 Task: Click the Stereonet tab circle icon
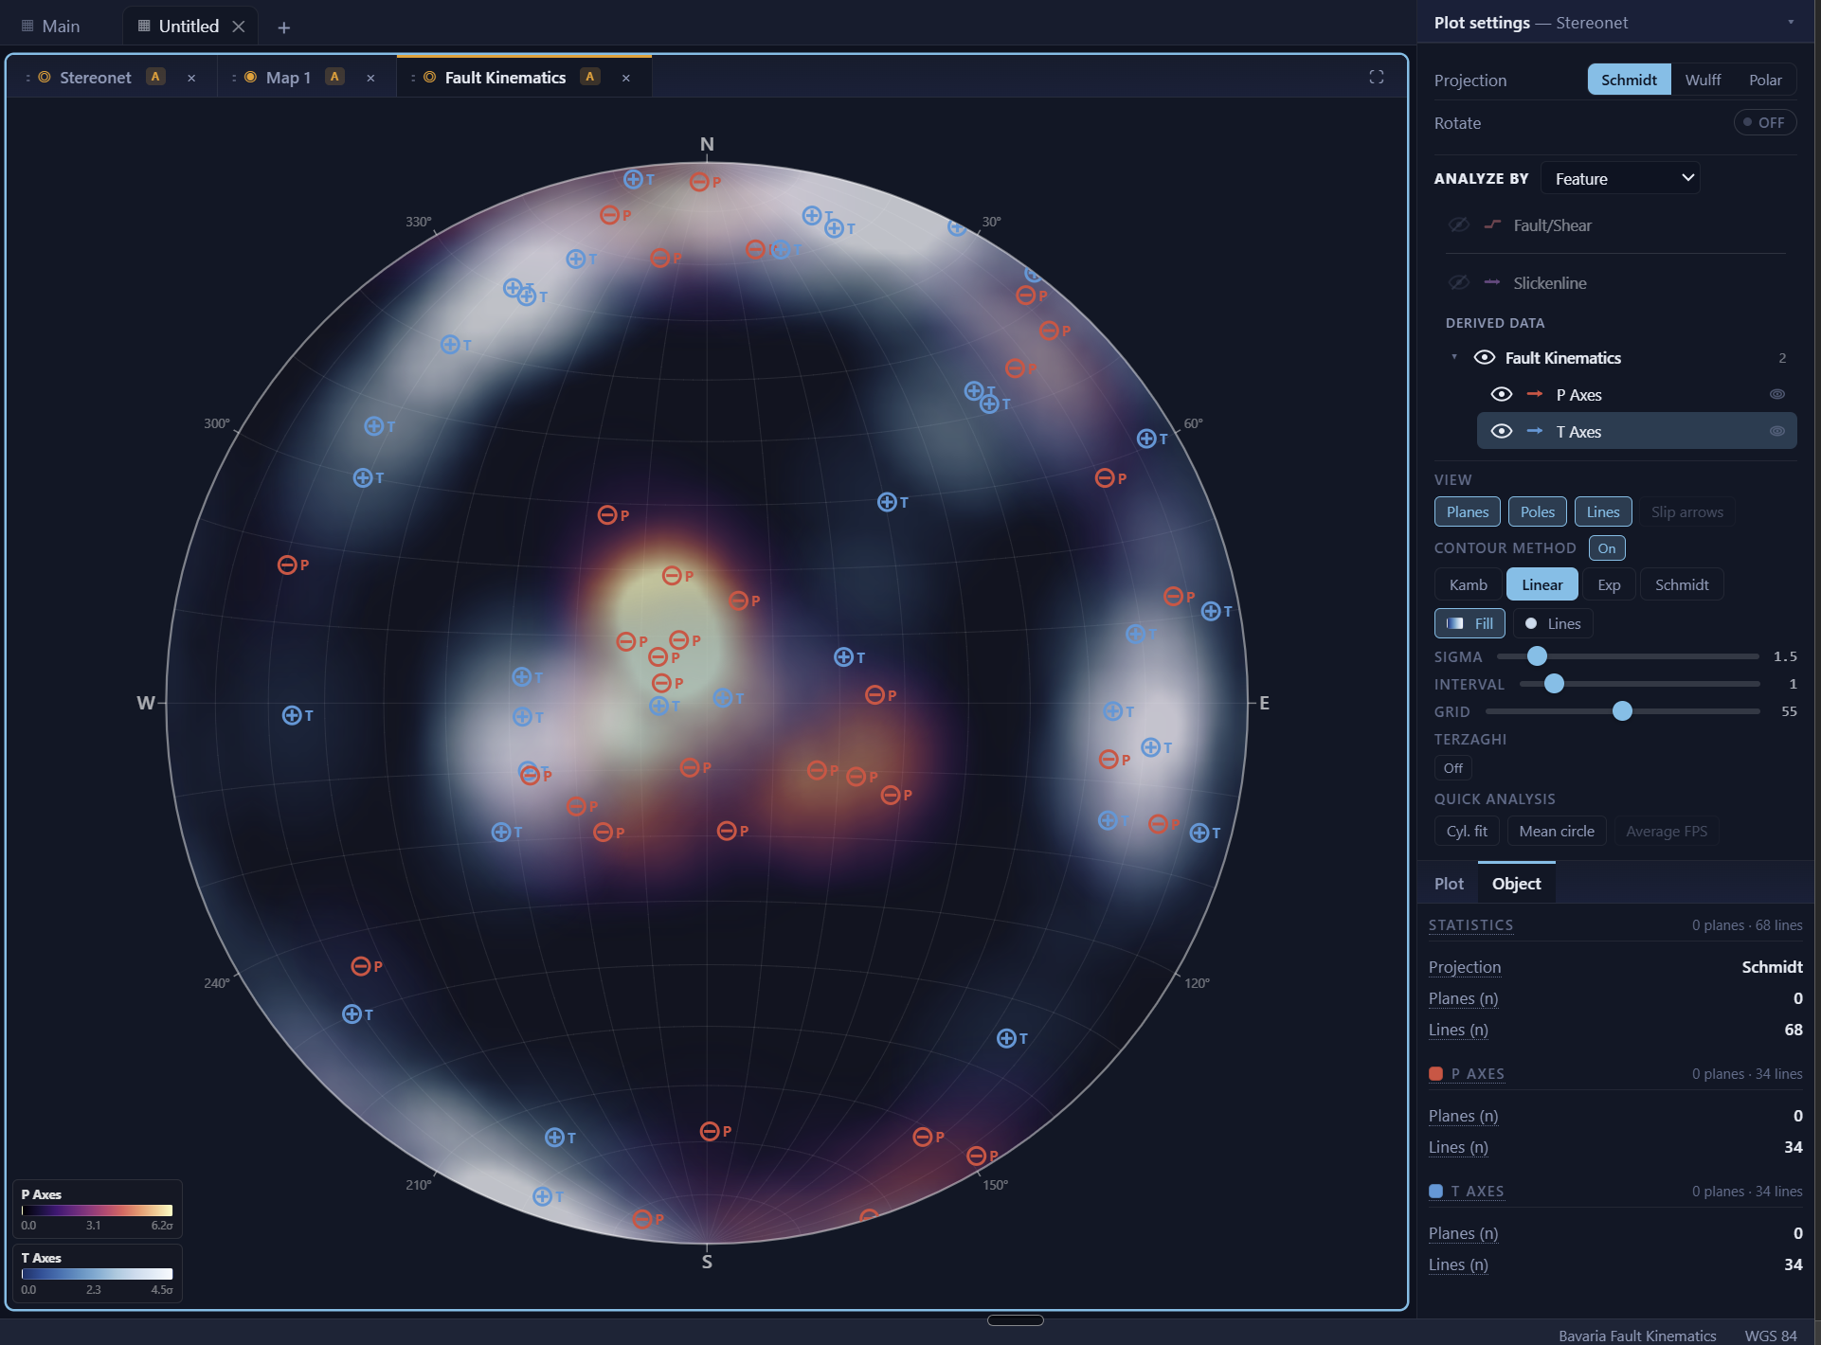[45, 78]
